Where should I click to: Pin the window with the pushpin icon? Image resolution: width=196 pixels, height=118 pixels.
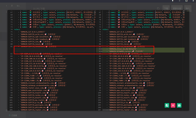[x=173, y=1]
